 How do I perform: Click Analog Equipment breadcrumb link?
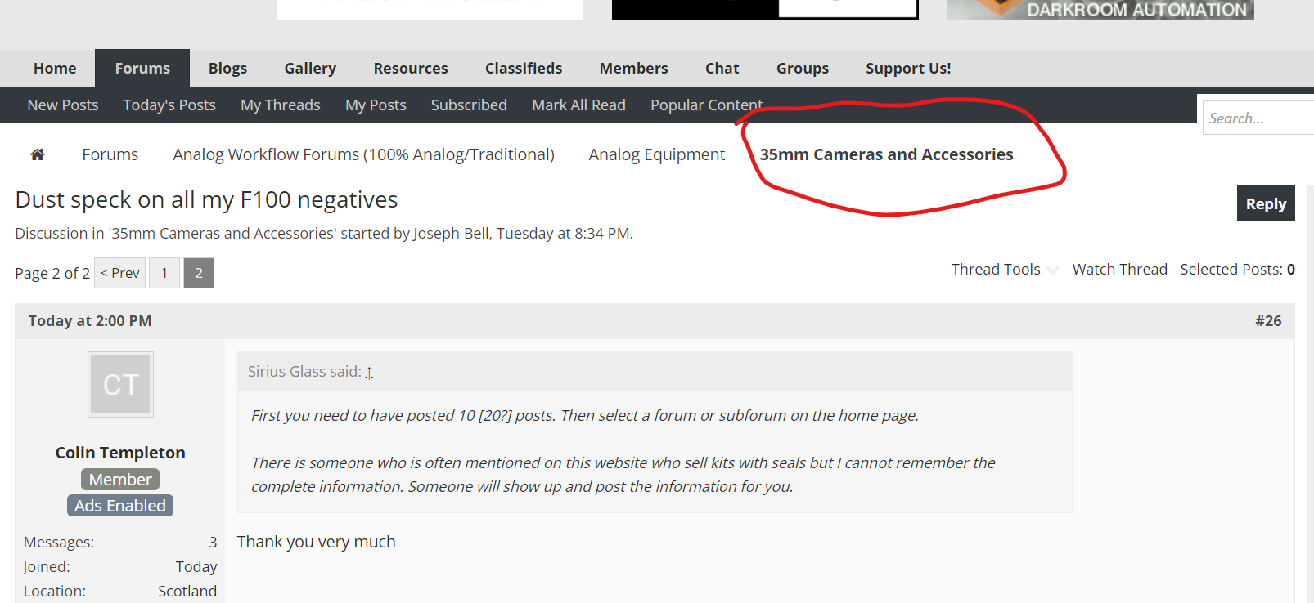click(656, 154)
